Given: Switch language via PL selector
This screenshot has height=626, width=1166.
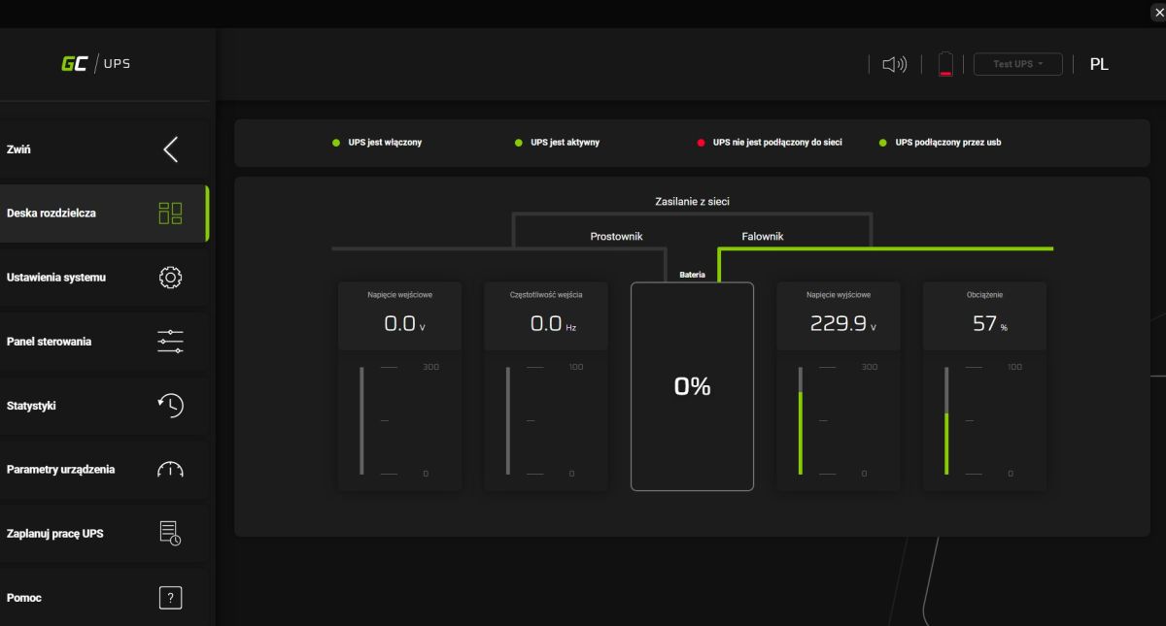Looking at the screenshot, I should point(1099,64).
